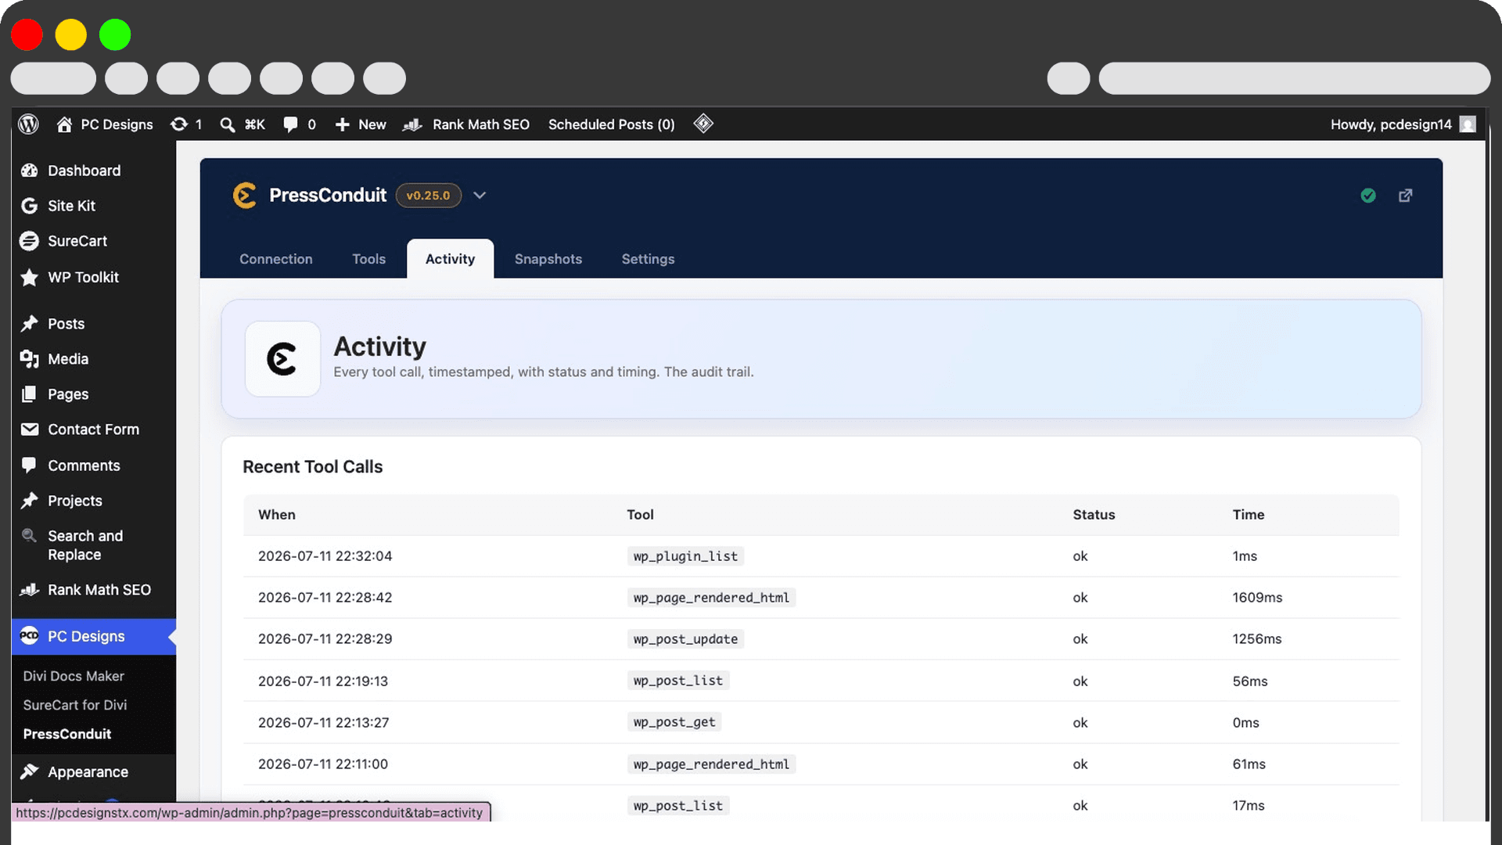Open the Site Kit Google icon
This screenshot has height=845, width=1502.
(30, 206)
